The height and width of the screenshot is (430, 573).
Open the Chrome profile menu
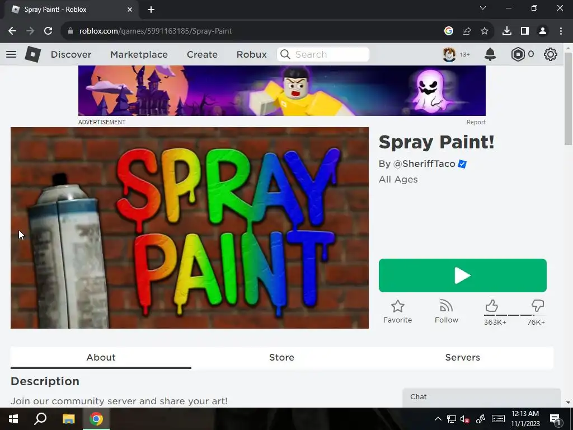click(543, 31)
